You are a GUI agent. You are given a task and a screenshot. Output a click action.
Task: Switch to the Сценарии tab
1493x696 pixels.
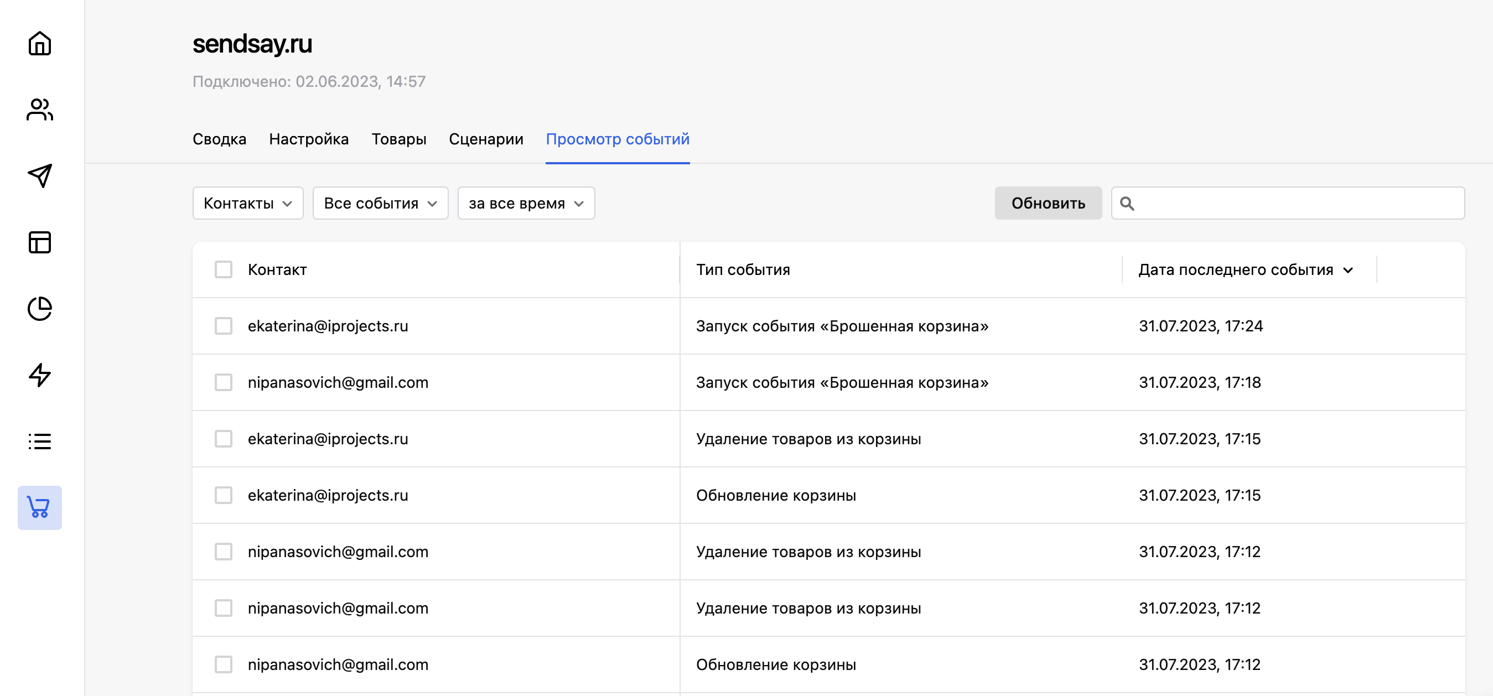click(x=486, y=139)
